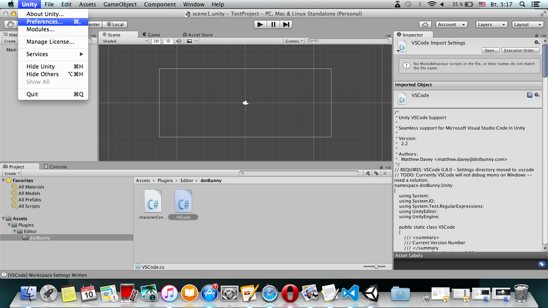Click the Play button
548x308 pixels.
[x=260, y=24]
